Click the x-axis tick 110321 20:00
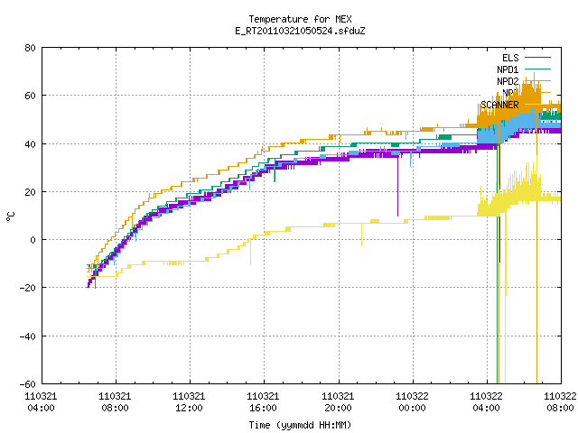The height and width of the screenshot is (433, 578). point(338,401)
